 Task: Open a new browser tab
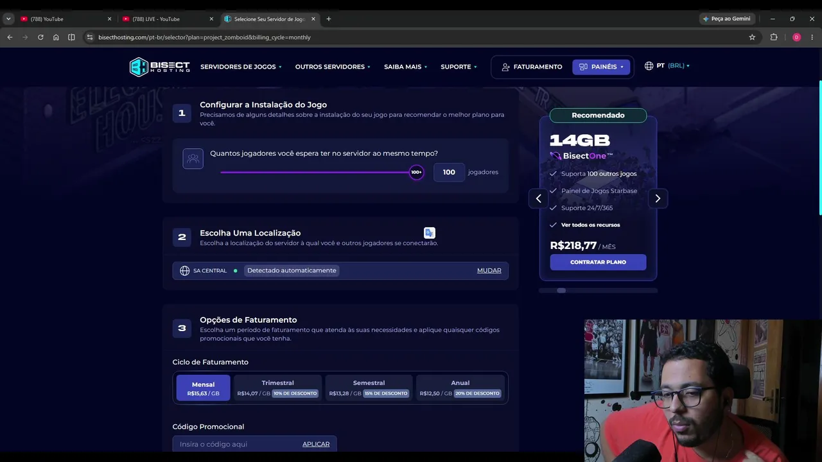pyautogui.click(x=329, y=19)
